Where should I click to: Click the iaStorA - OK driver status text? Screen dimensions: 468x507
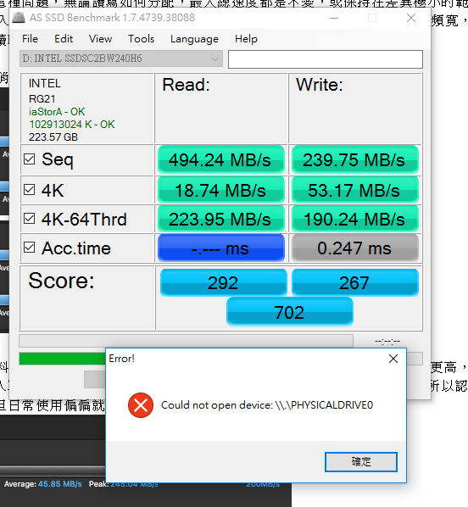57,112
